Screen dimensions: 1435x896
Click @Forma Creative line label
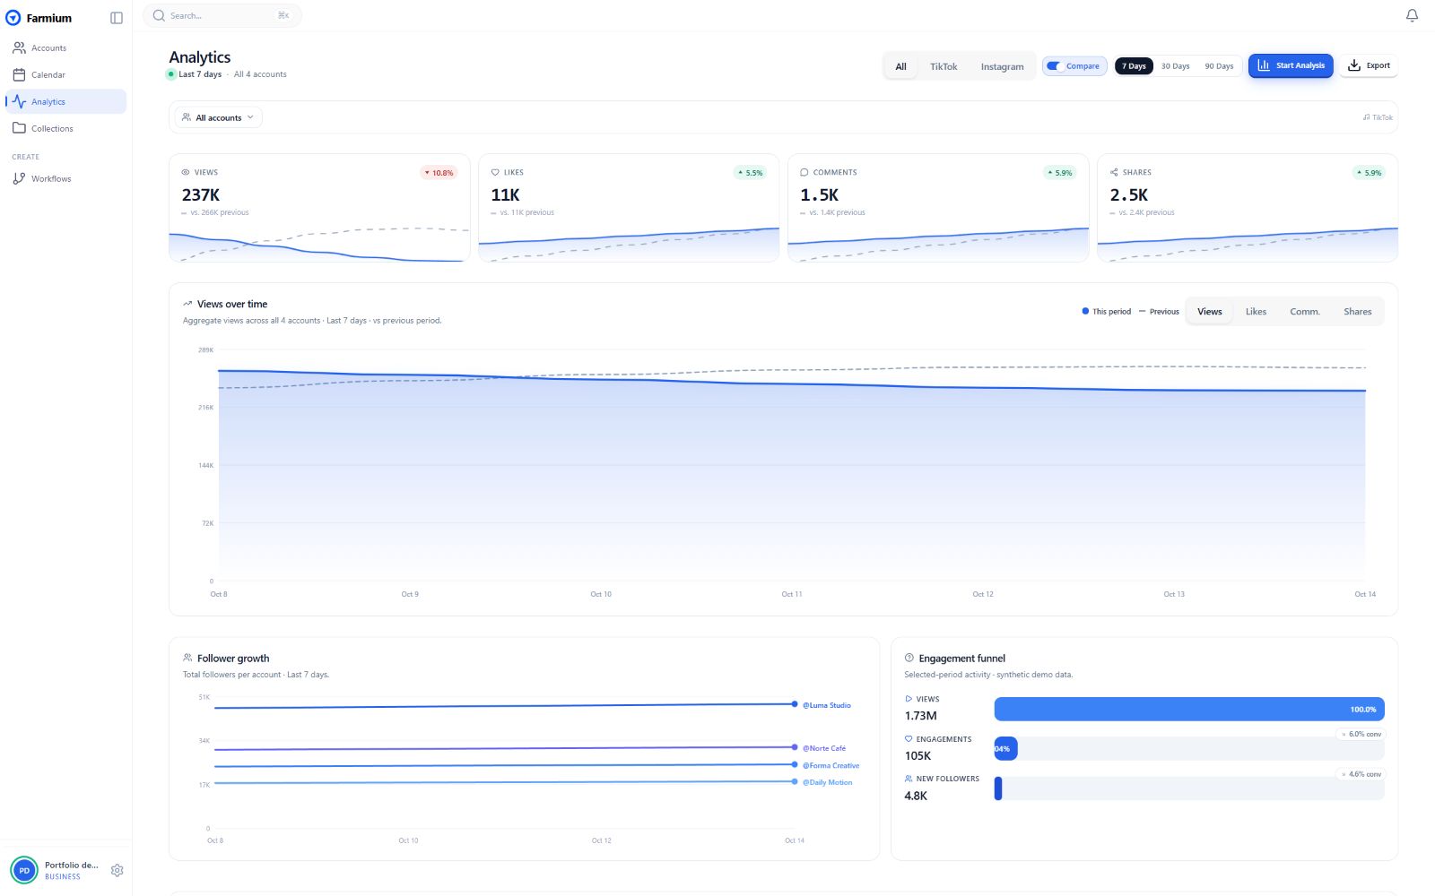(831, 765)
